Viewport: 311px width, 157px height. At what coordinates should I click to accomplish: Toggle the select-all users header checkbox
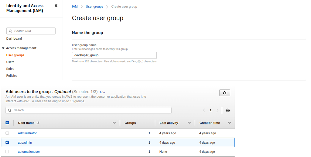(x=7, y=123)
